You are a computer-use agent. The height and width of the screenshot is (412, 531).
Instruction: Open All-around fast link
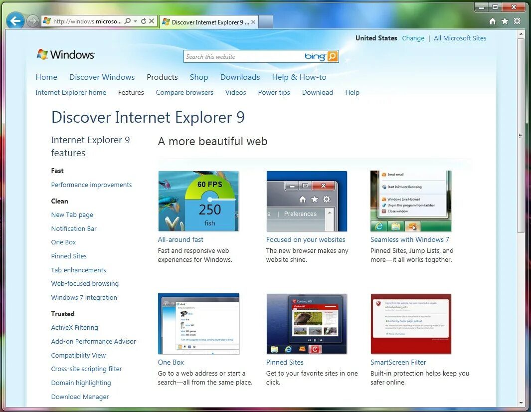click(180, 239)
